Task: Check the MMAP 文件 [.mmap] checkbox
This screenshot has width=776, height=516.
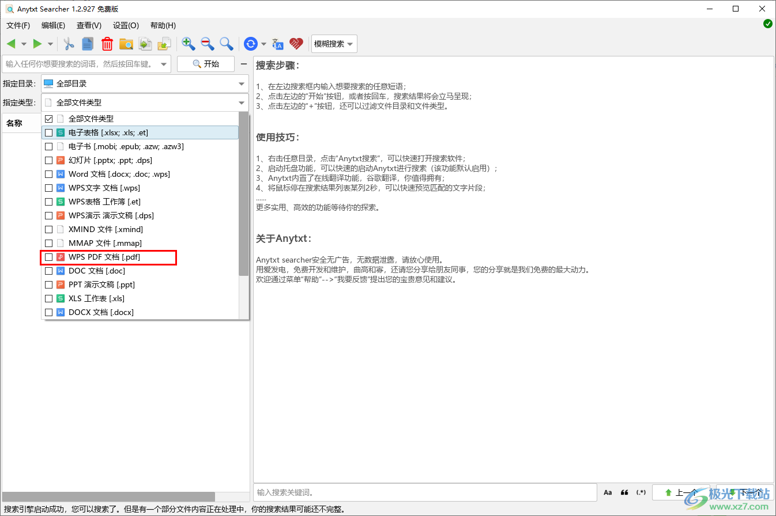Action: [x=49, y=243]
